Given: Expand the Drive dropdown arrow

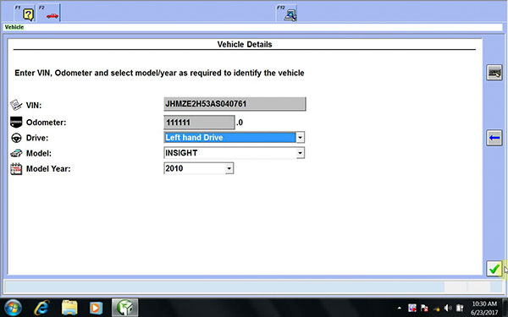Looking at the screenshot, I should pyautogui.click(x=300, y=138).
